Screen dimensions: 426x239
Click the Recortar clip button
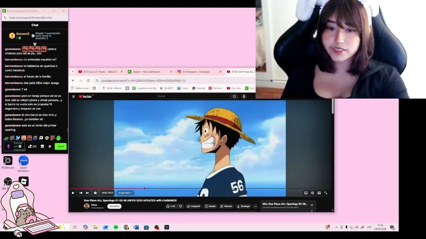(x=226, y=206)
